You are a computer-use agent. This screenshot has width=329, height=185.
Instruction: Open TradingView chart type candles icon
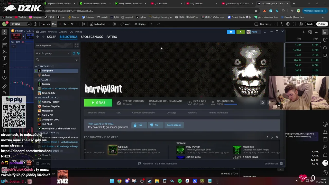click(x=83, y=24)
